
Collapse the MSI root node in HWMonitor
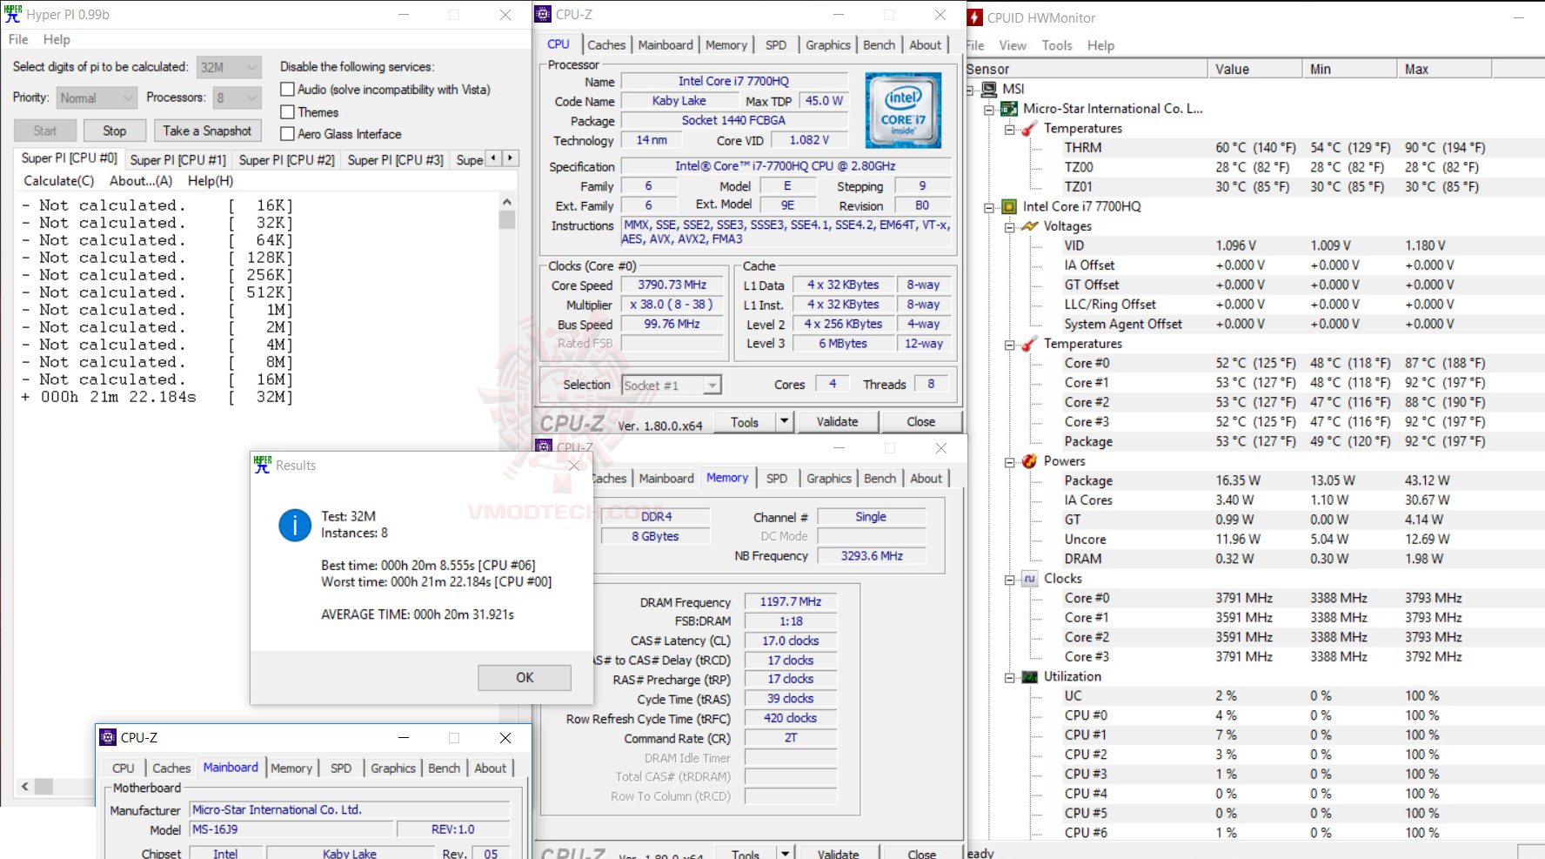click(x=971, y=89)
